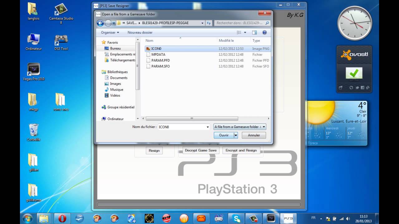Click the PS3 Save Resigner taskbar button
This screenshot has width=399, height=224.
[288, 218]
